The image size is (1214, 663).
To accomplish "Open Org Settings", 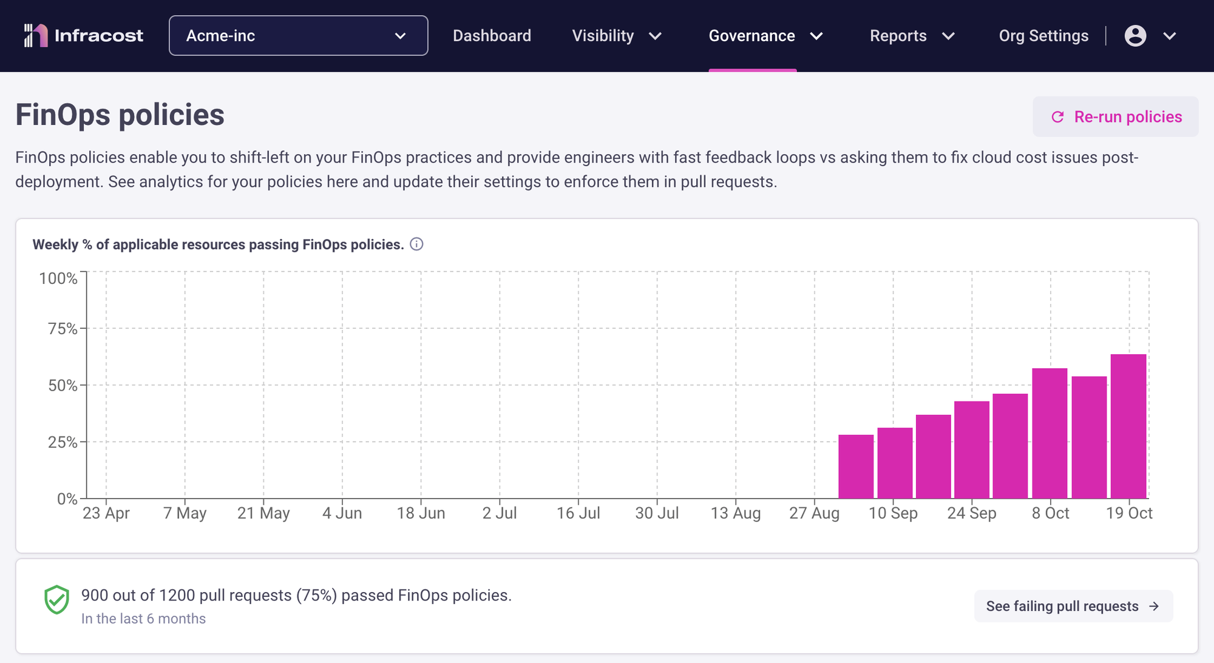I will point(1043,36).
